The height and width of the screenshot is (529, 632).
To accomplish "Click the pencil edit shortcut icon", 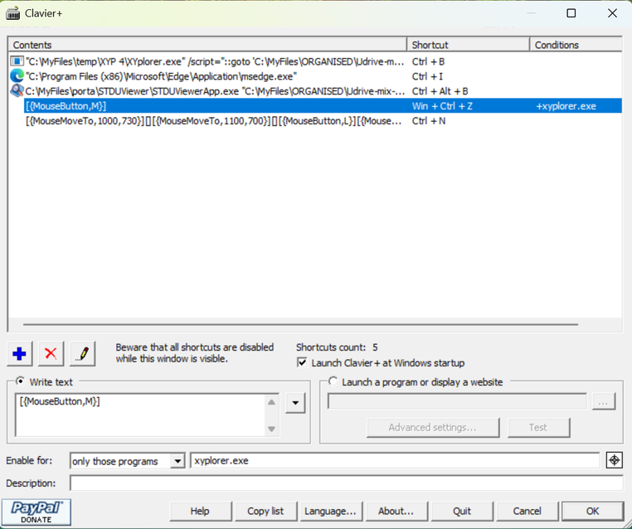I will click(x=81, y=354).
